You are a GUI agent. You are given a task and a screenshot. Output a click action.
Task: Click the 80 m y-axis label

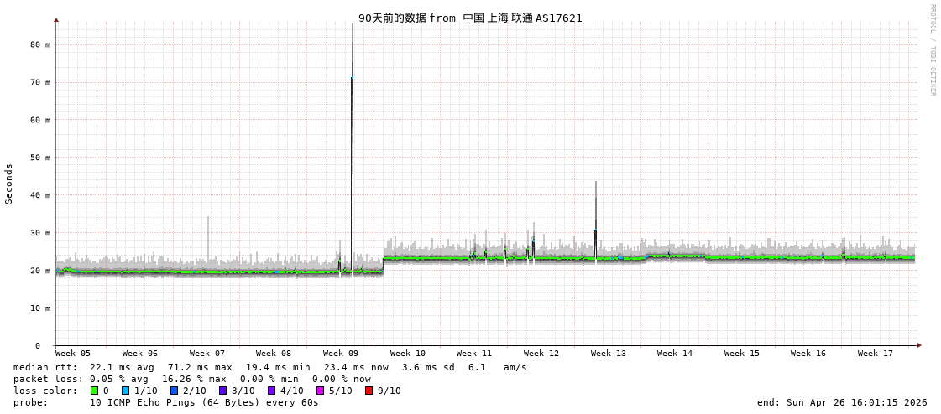pos(41,44)
